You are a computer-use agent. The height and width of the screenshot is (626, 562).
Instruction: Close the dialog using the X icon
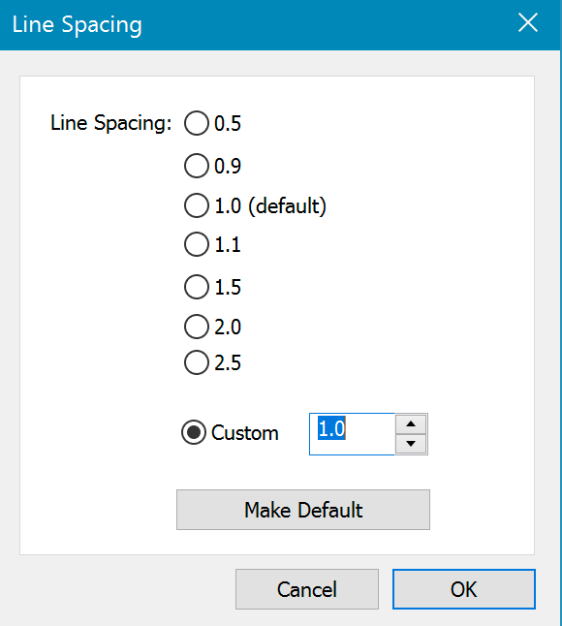click(528, 22)
